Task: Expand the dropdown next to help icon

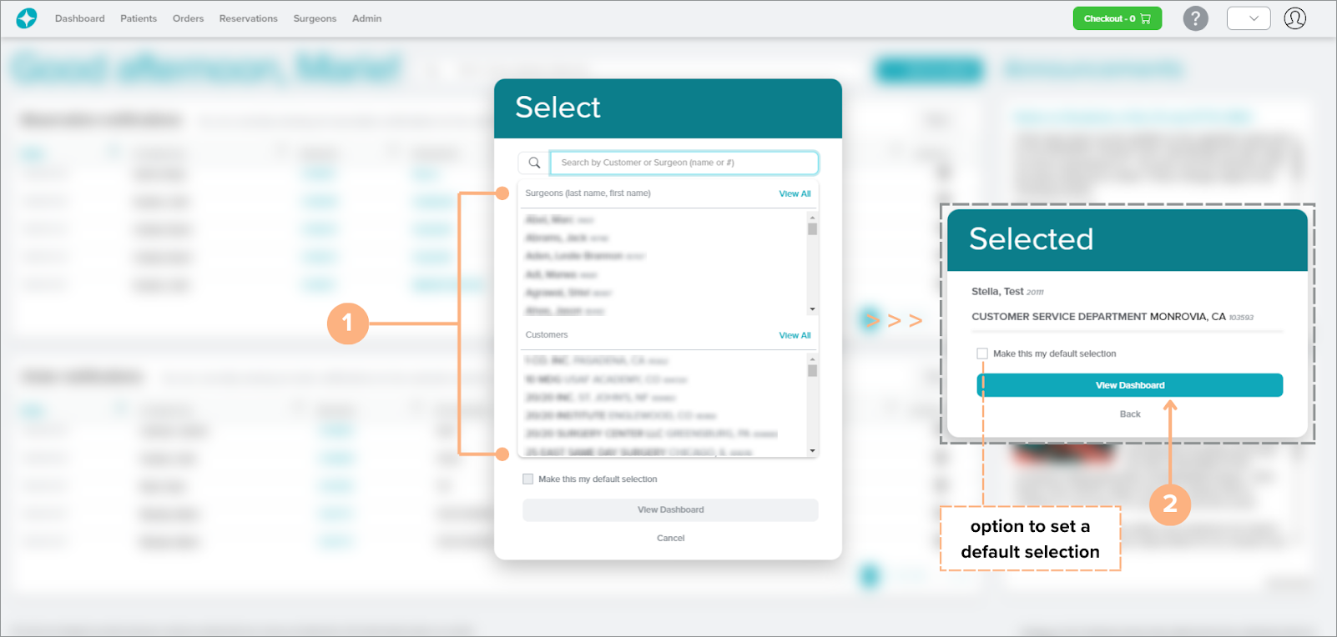Action: click(1249, 18)
